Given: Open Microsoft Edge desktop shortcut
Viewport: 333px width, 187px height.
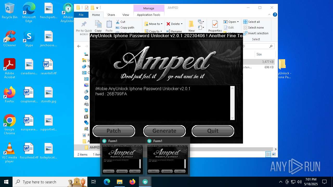Looking at the screenshot, I should coord(29,12).
